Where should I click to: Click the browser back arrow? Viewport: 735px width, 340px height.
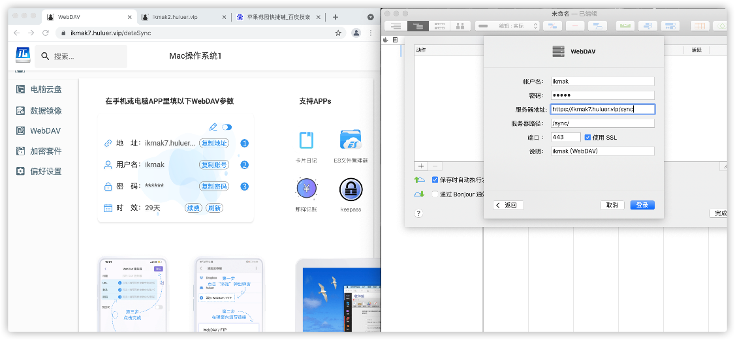coord(17,33)
